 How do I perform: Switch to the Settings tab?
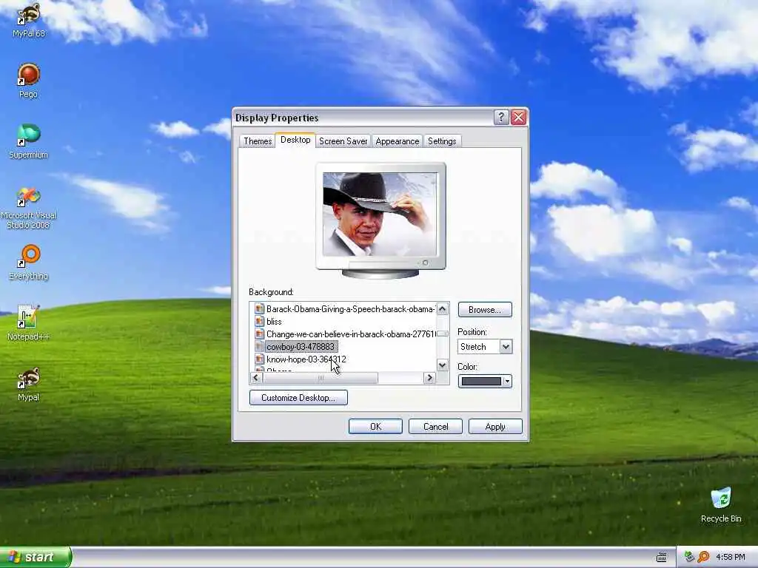click(442, 141)
